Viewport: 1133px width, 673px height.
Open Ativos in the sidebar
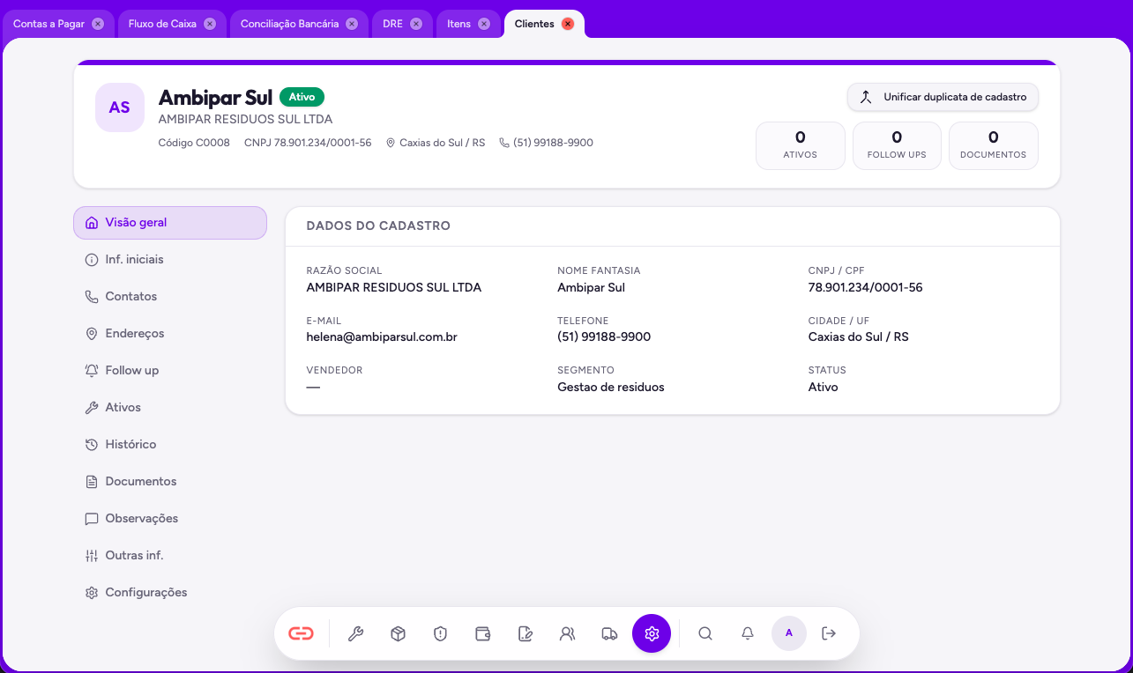pyautogui.click(x=170, y=408)
